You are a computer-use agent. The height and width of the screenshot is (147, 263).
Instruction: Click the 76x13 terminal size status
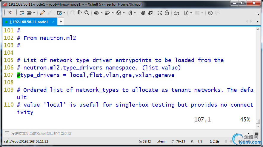178,141
